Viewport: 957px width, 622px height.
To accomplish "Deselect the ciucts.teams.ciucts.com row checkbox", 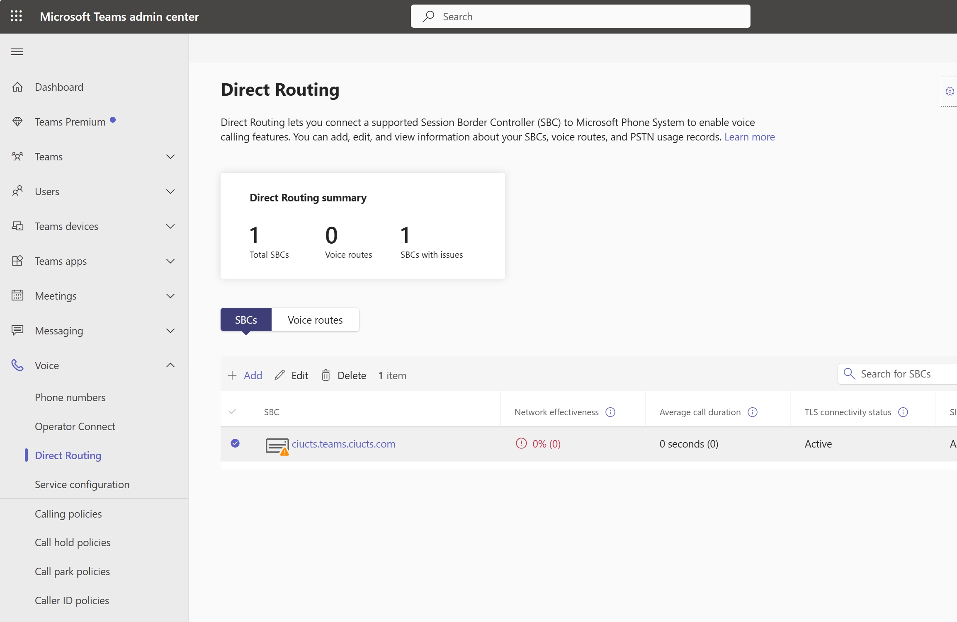I will pos(235,443).
